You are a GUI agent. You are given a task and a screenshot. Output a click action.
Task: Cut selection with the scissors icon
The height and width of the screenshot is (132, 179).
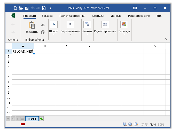pyautogui.click(x=43, y=25)
